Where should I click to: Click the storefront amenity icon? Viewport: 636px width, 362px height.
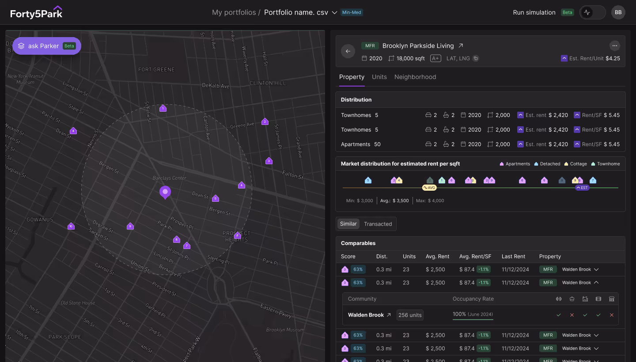tap(612, 299)
